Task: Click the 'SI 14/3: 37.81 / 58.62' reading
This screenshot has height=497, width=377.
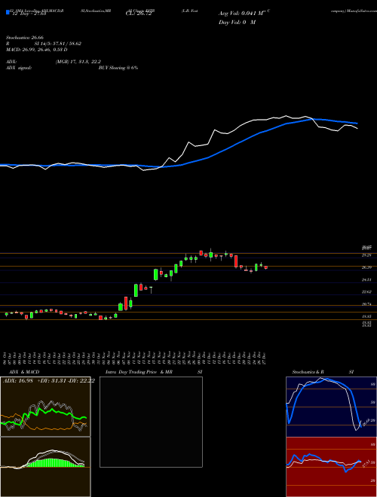Action: [58, 44]
